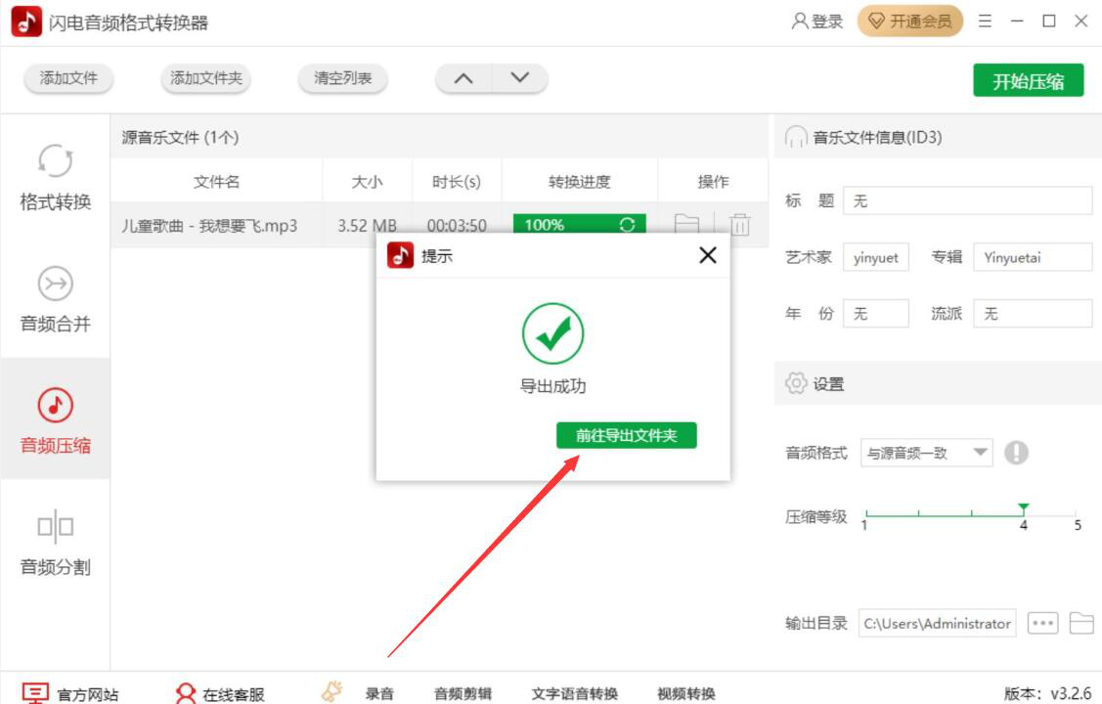Click the app logo in title bar
The width and height of the screenshot is (1102, 704).
point(26,22)
